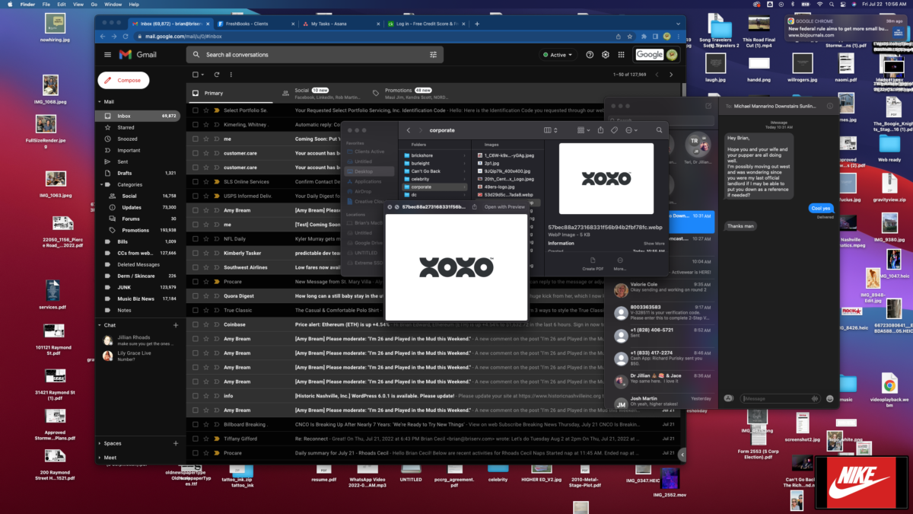Click the Gmail search field
The image size is (913, 514).
[315, 55]
